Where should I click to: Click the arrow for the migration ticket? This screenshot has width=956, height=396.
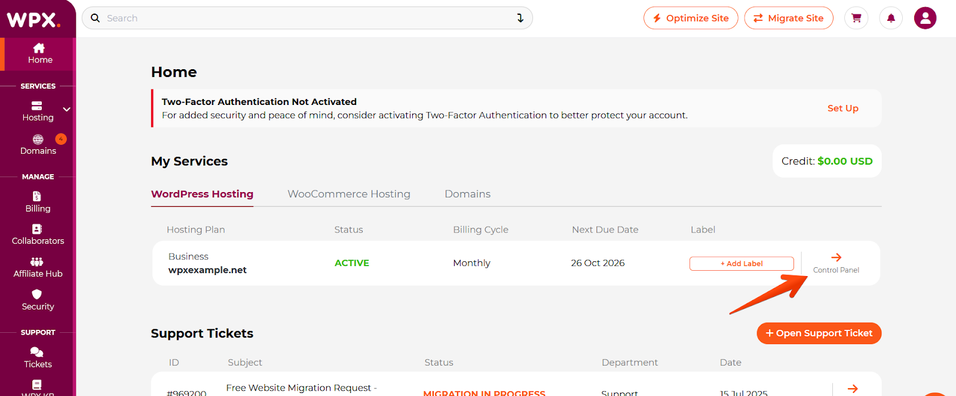(x=853, y=388)
